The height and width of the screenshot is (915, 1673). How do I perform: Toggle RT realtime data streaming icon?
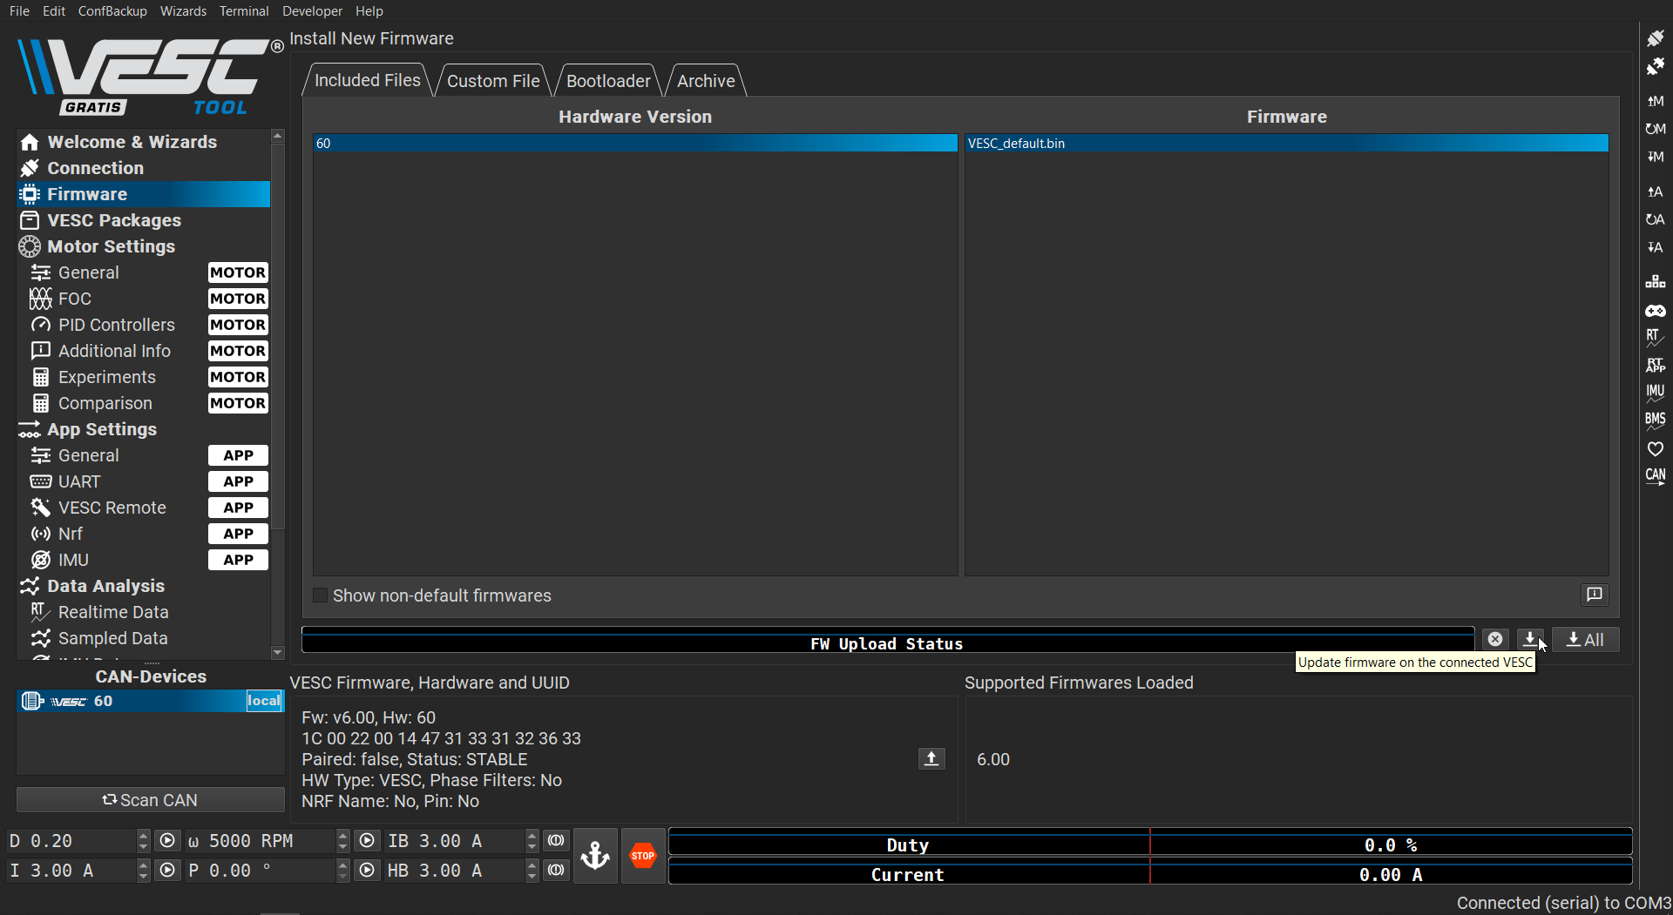tap(1655, 337)
